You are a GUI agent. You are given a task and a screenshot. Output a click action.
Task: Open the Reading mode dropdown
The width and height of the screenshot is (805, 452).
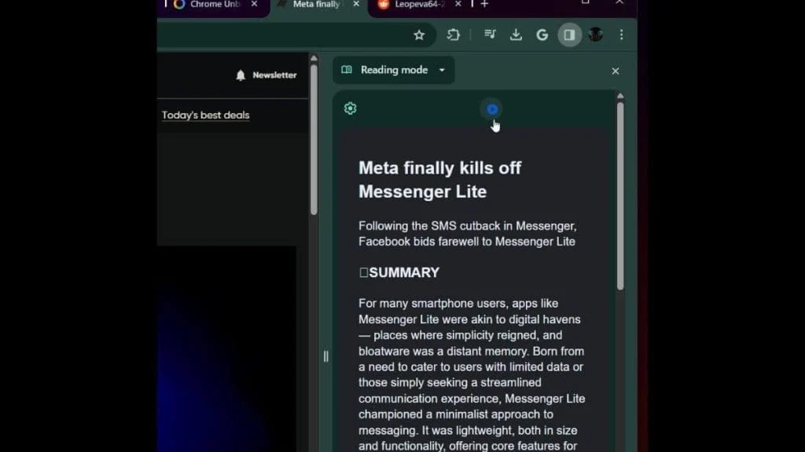click(393, 70)
